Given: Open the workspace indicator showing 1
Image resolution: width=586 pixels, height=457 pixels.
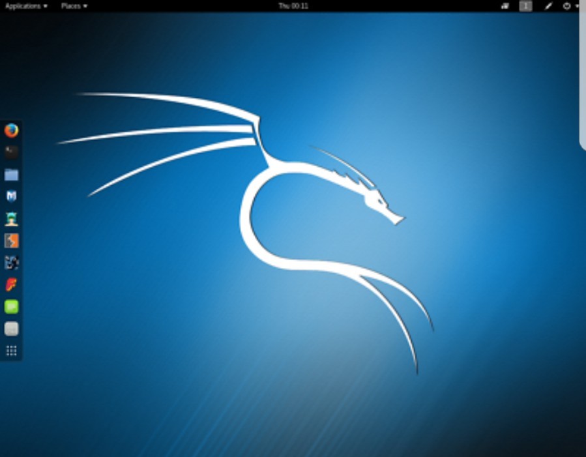Looking at the screenshot, I should [x=525, y=6].
